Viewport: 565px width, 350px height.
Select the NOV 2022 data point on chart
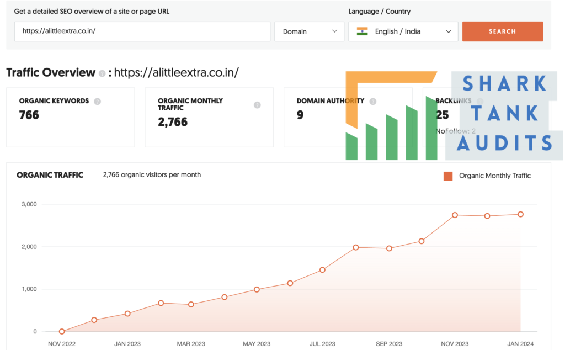(x=62, y=331)
